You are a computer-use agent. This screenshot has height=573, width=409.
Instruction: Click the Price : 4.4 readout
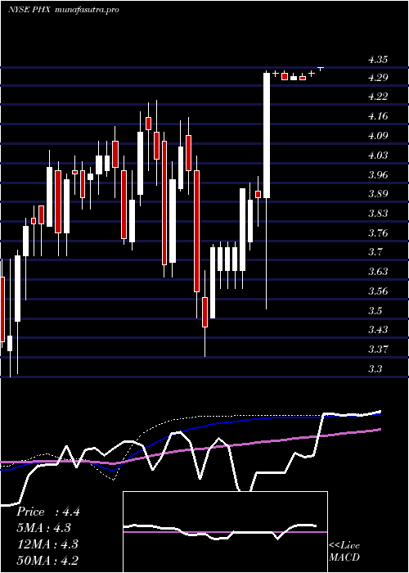(47, 512)
